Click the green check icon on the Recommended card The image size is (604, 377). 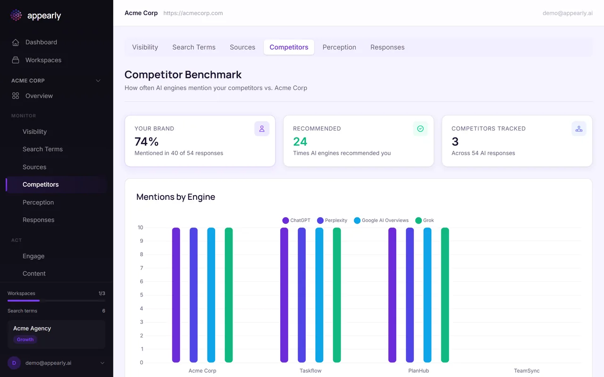click(x=420, y=128)
